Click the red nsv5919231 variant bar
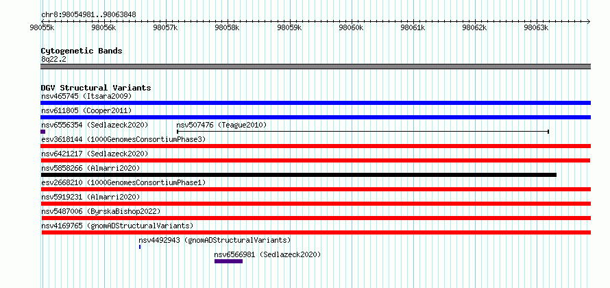Image resolution: width=610 pixels, height=288 pixels. pos(315,204)
